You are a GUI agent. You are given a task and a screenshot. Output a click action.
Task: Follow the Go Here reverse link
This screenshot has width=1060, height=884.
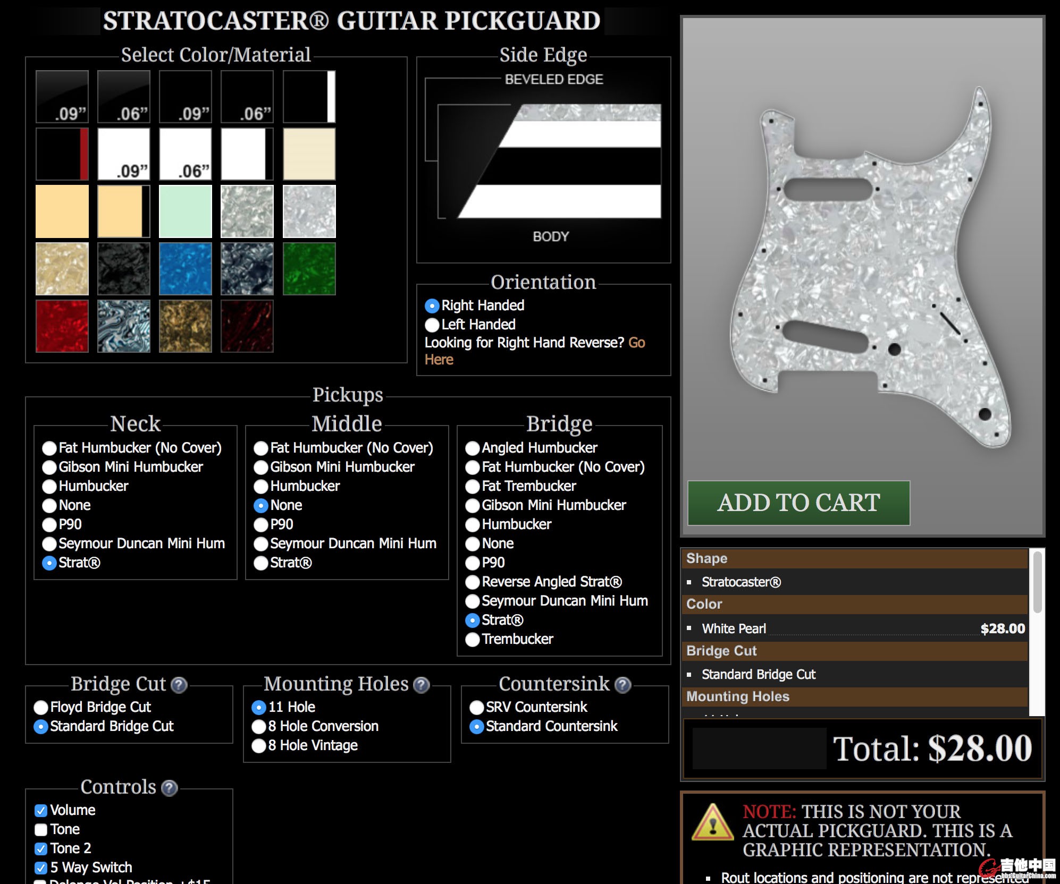(535, 351)
